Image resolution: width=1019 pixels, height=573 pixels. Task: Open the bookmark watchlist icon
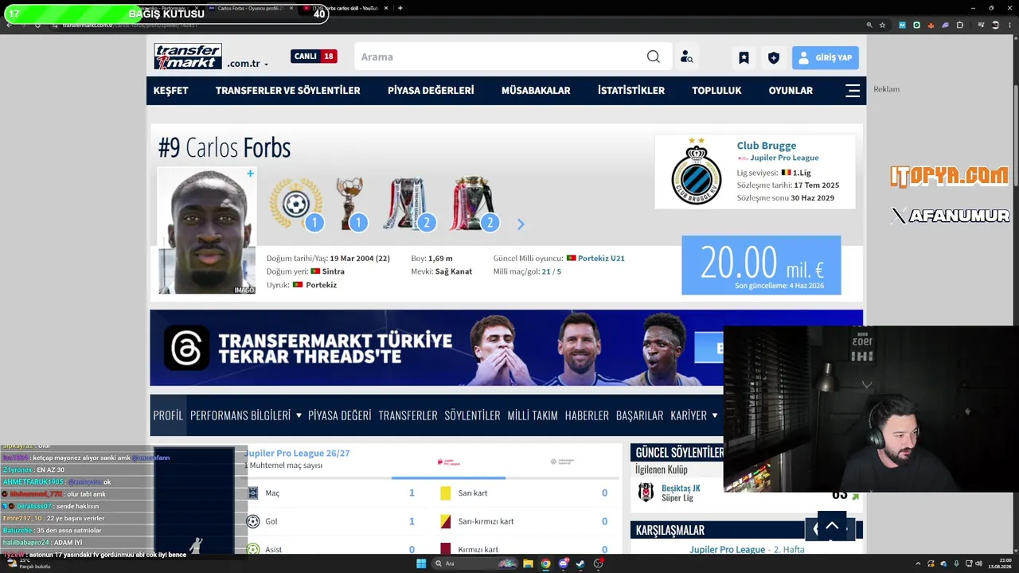744,57
